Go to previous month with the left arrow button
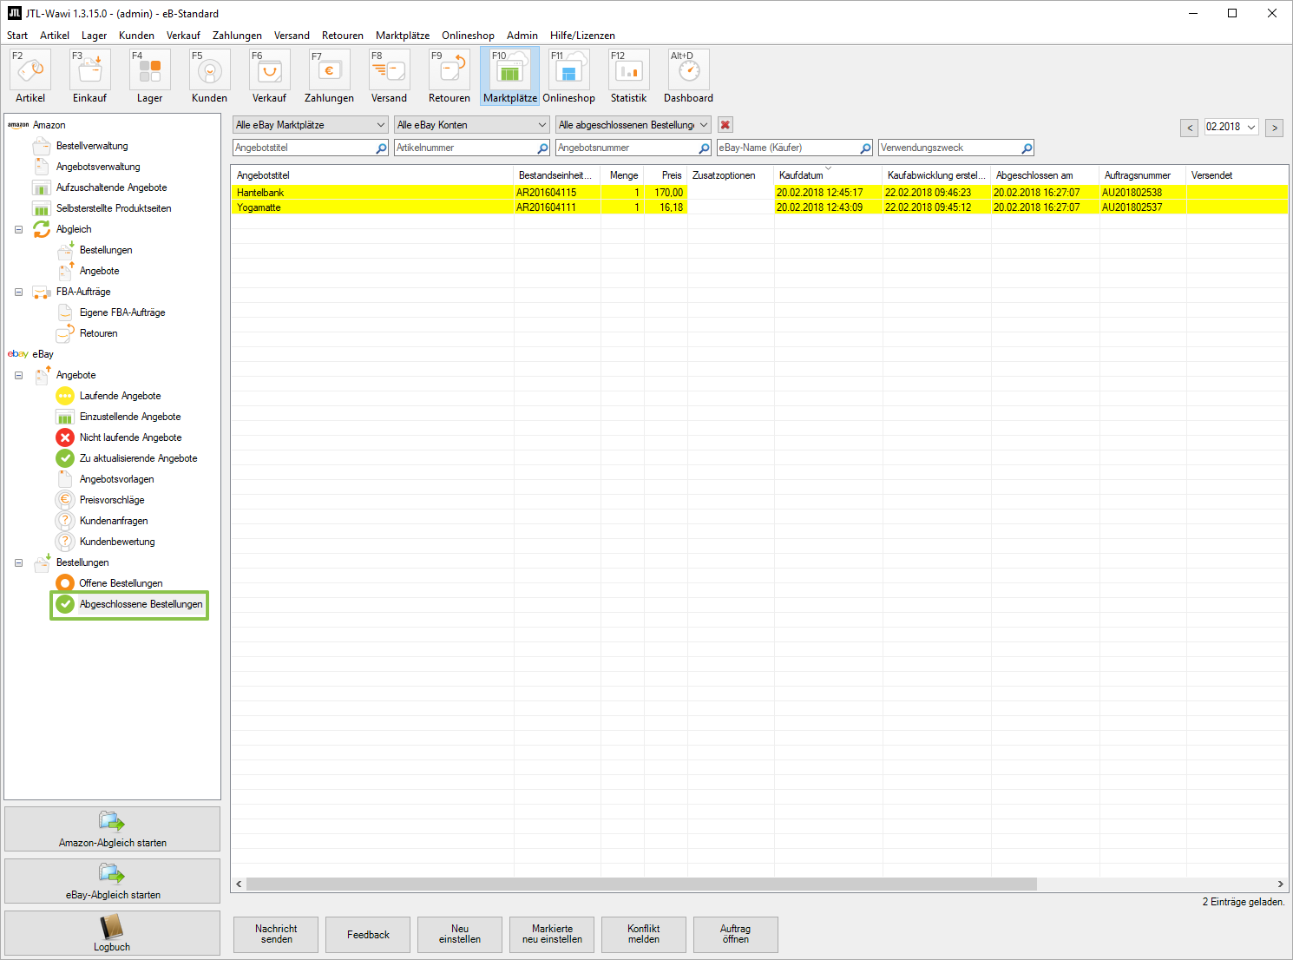1293x960 pixels. click(1190, 128)
